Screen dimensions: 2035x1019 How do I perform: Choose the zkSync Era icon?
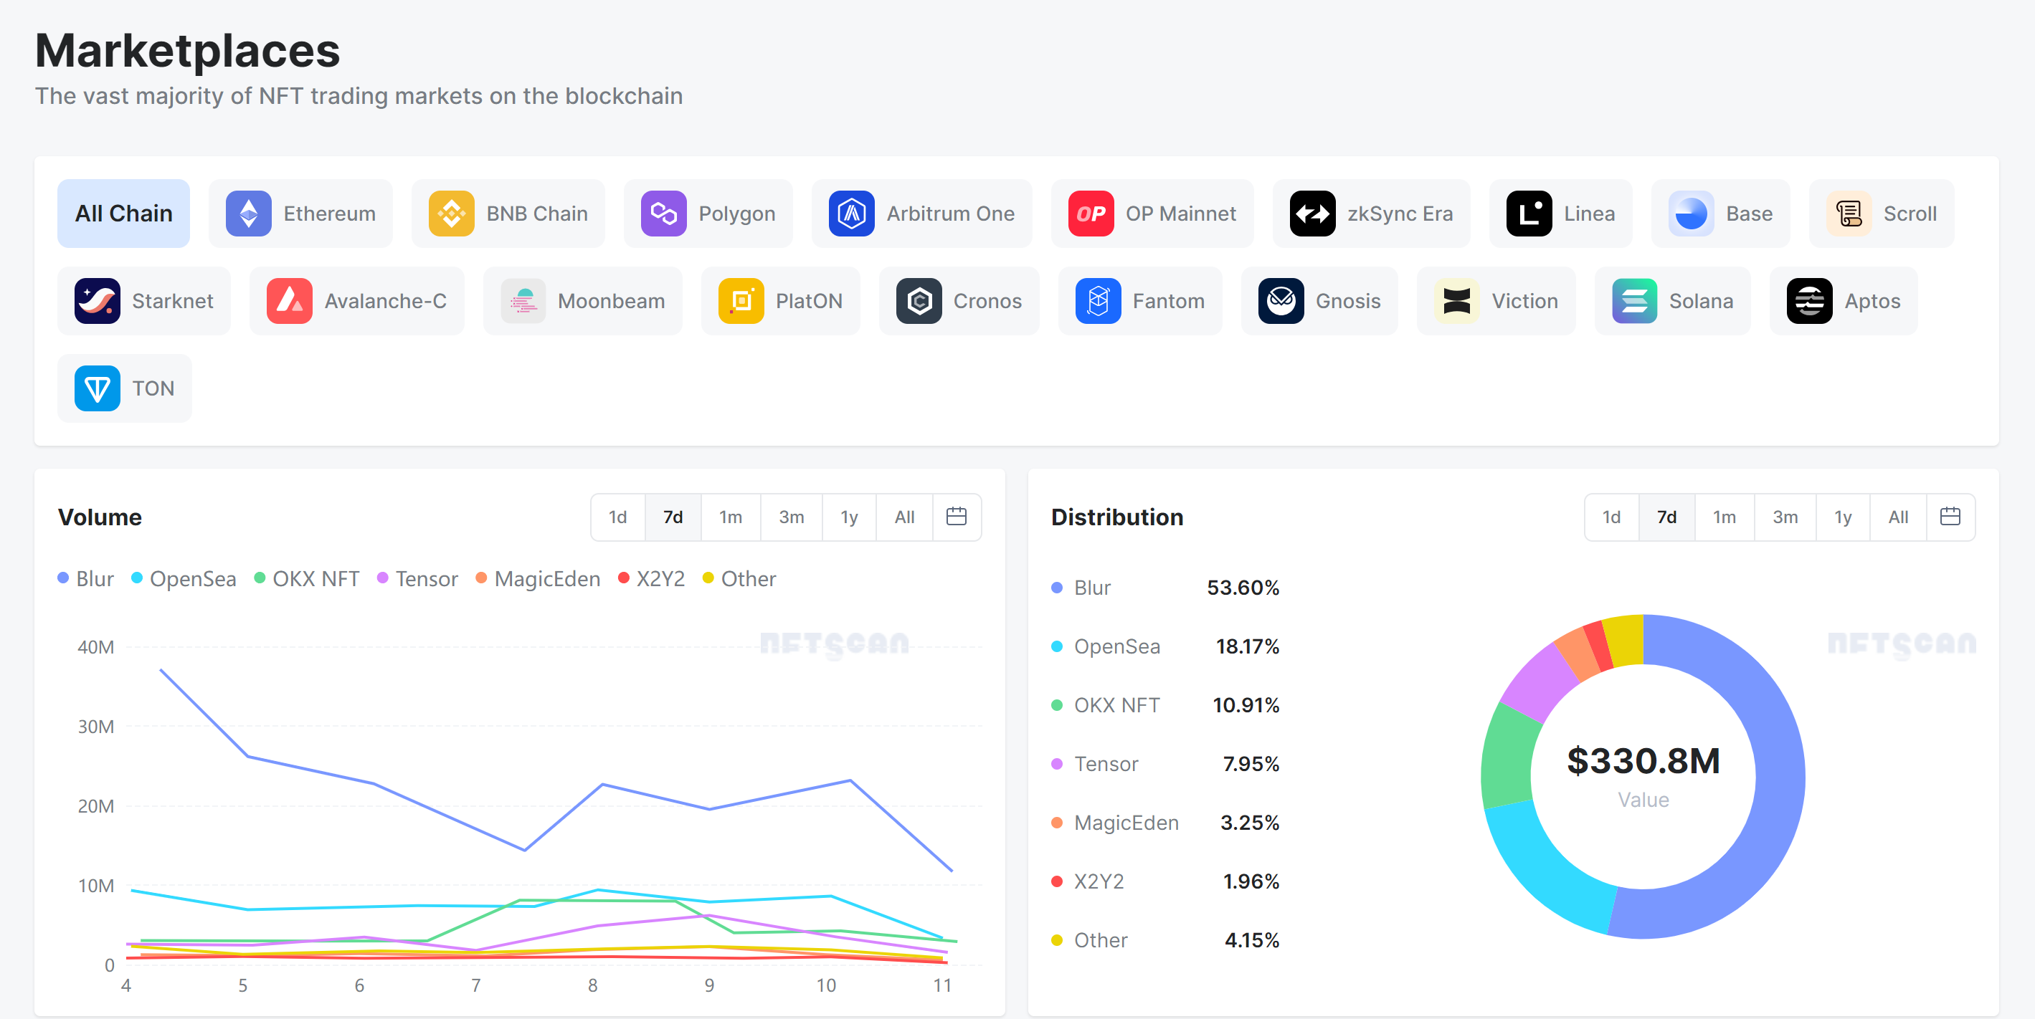tap(1313, 214)
